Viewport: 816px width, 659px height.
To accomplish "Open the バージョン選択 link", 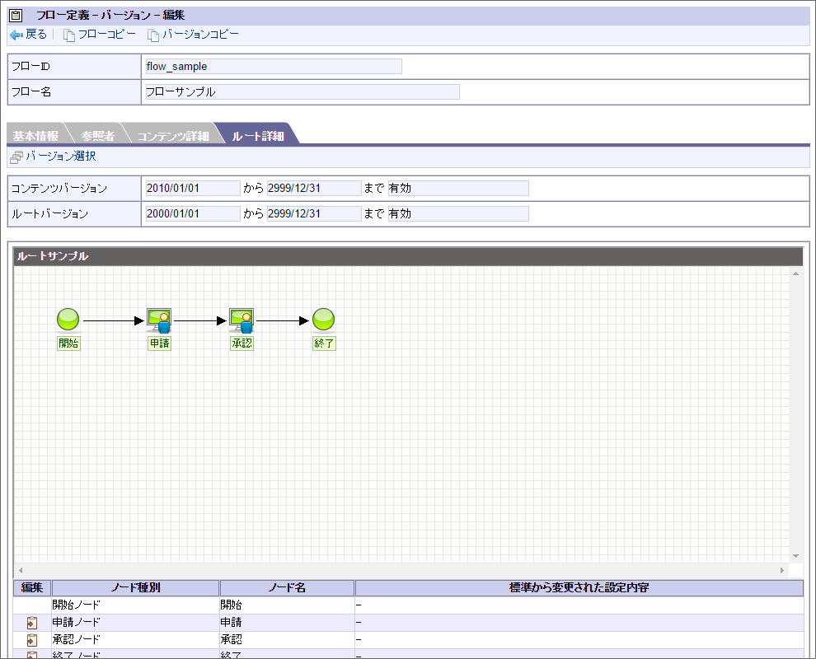I will 60,156.
